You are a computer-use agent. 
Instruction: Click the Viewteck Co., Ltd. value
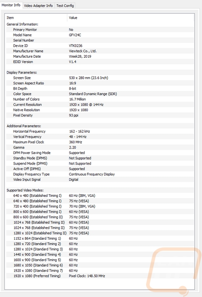pos(83,51)
